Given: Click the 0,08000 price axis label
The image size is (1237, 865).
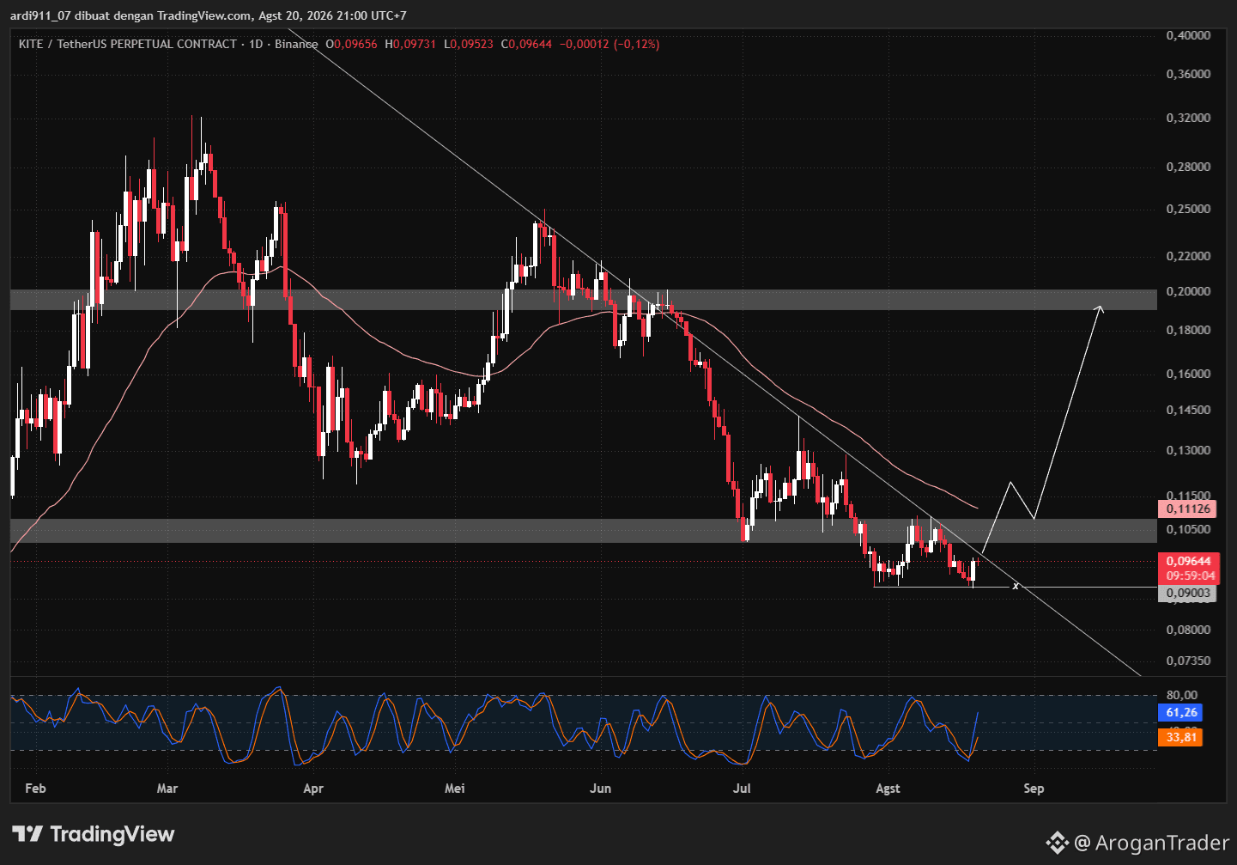Looking at the screenshot, I should click(x=1188, y=630).
